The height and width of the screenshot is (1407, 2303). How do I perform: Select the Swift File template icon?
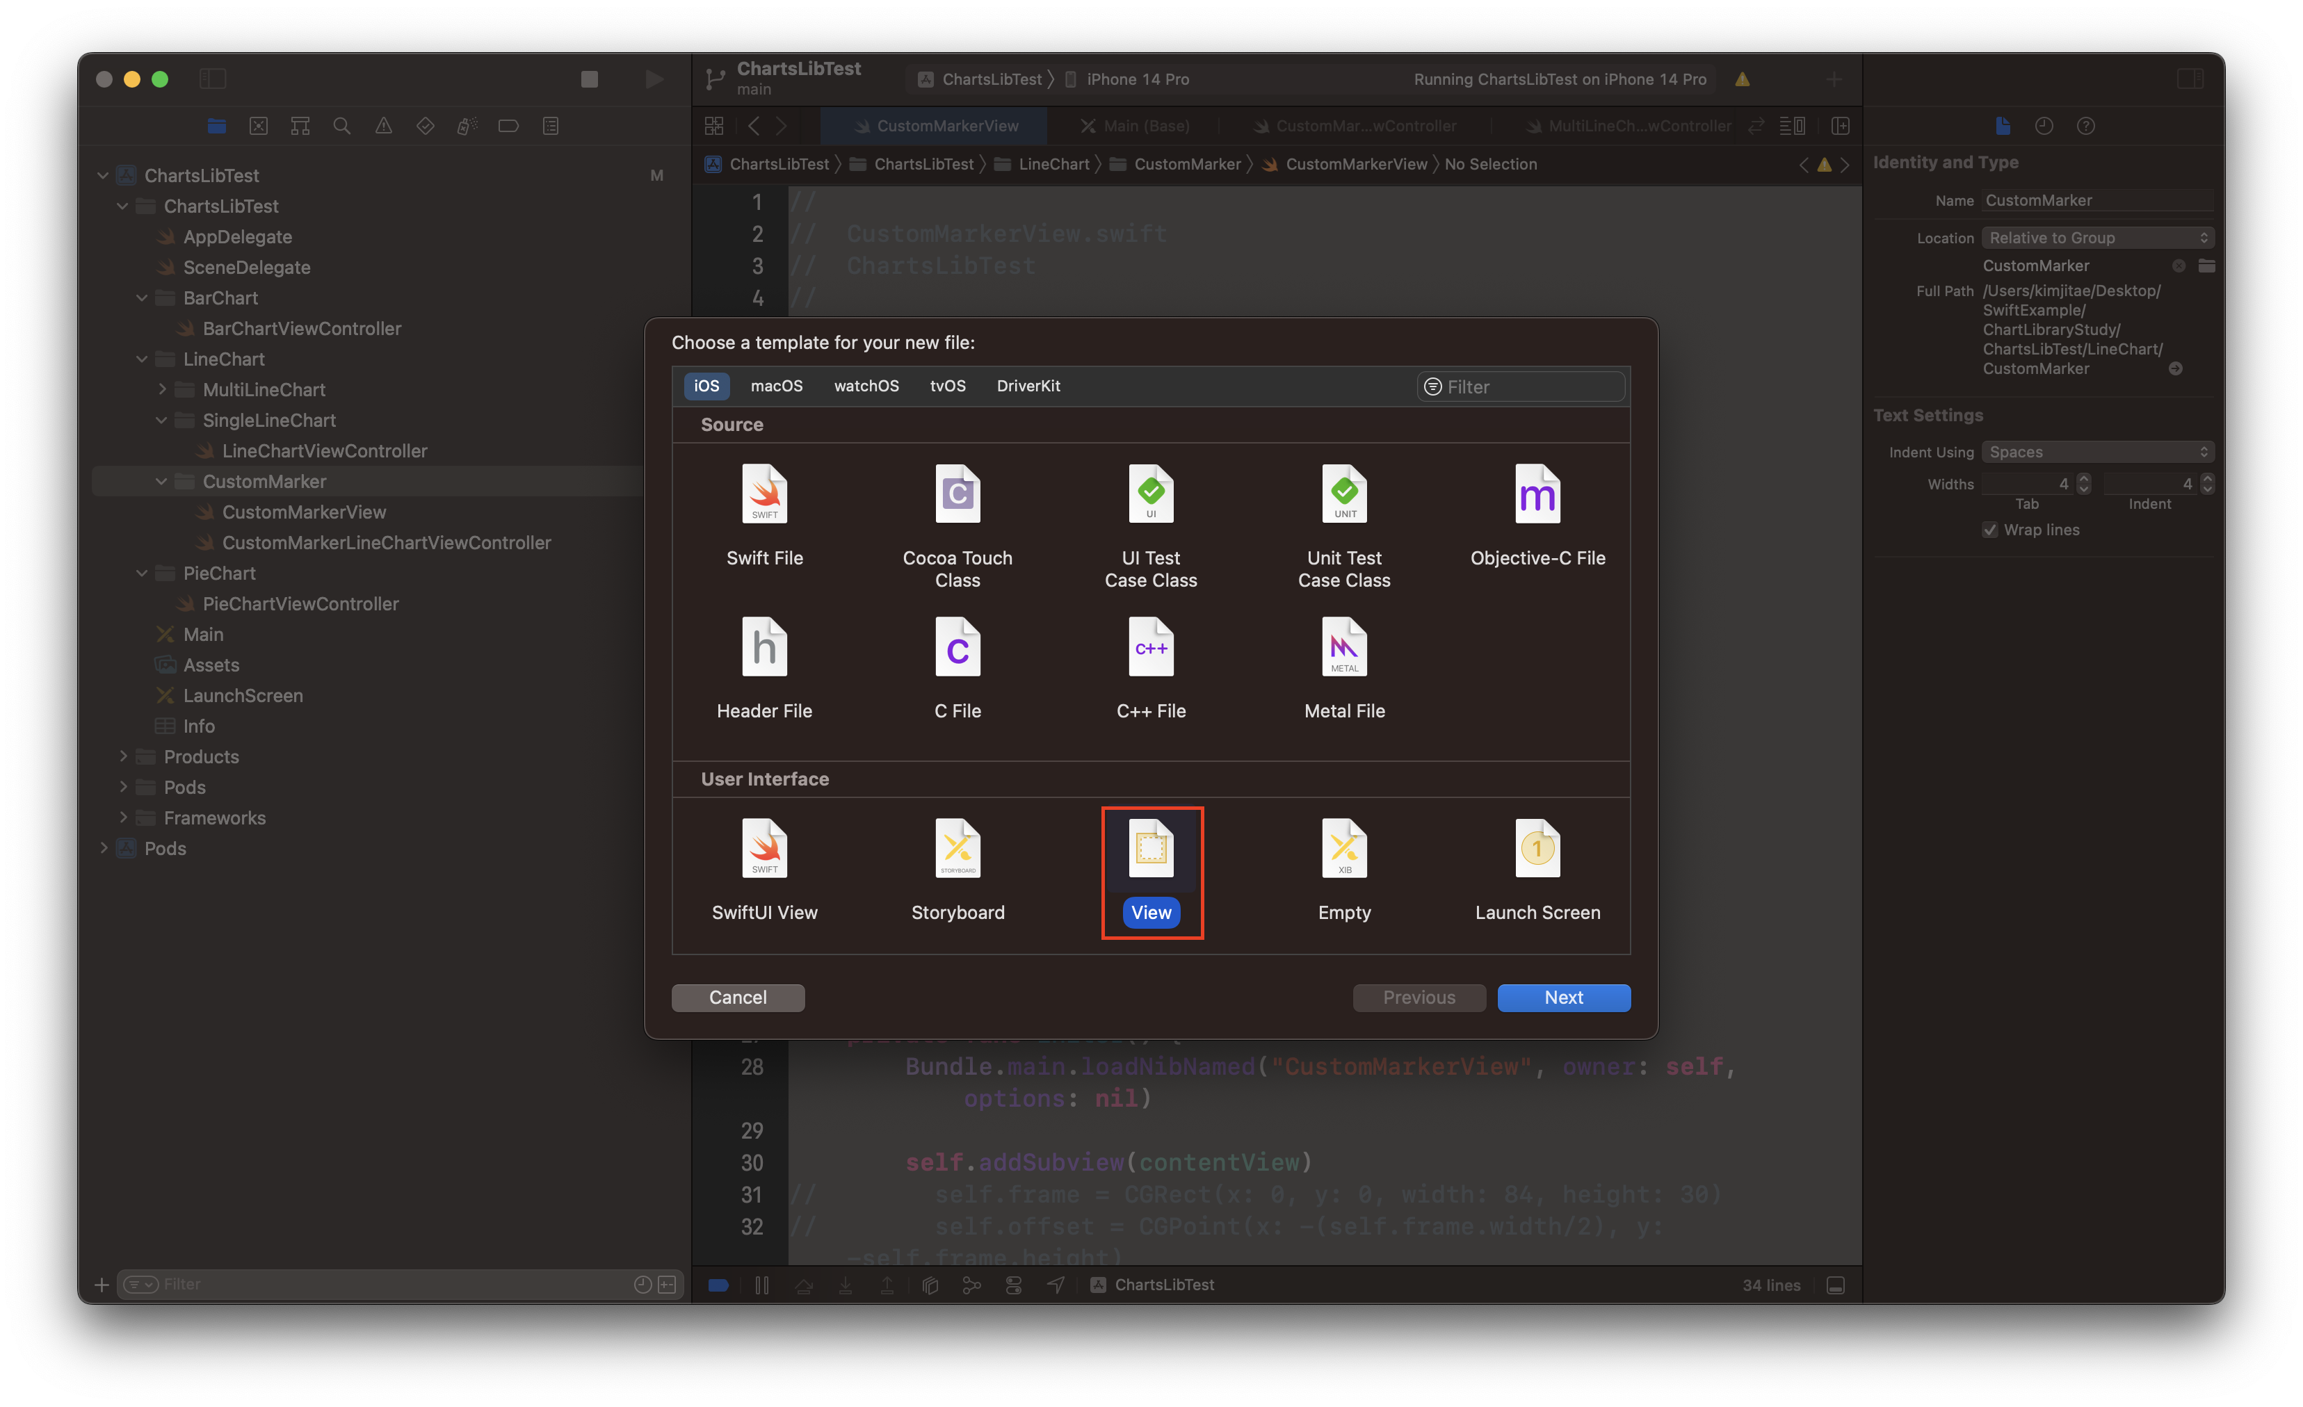763,494
